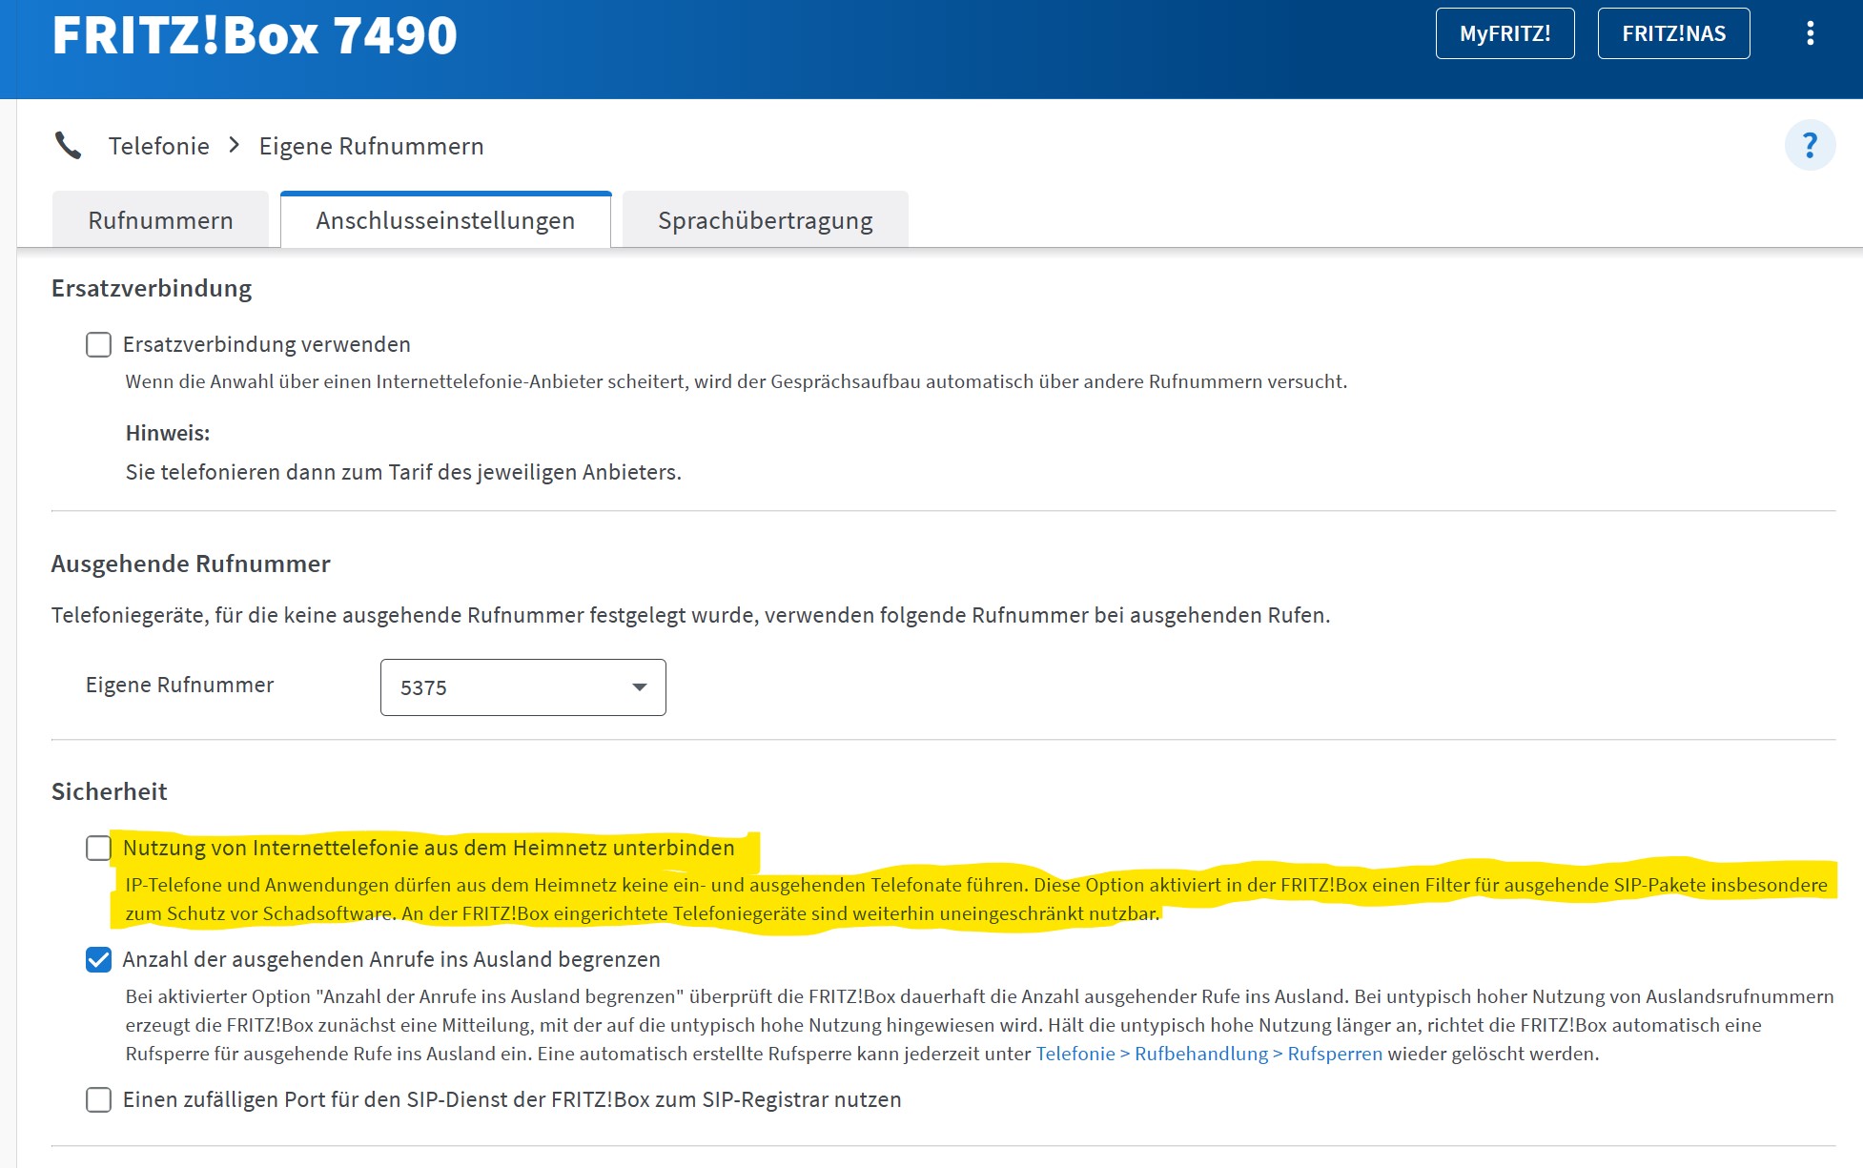Click the breadcrumb chevron after Telefonie

click(234, 145)
